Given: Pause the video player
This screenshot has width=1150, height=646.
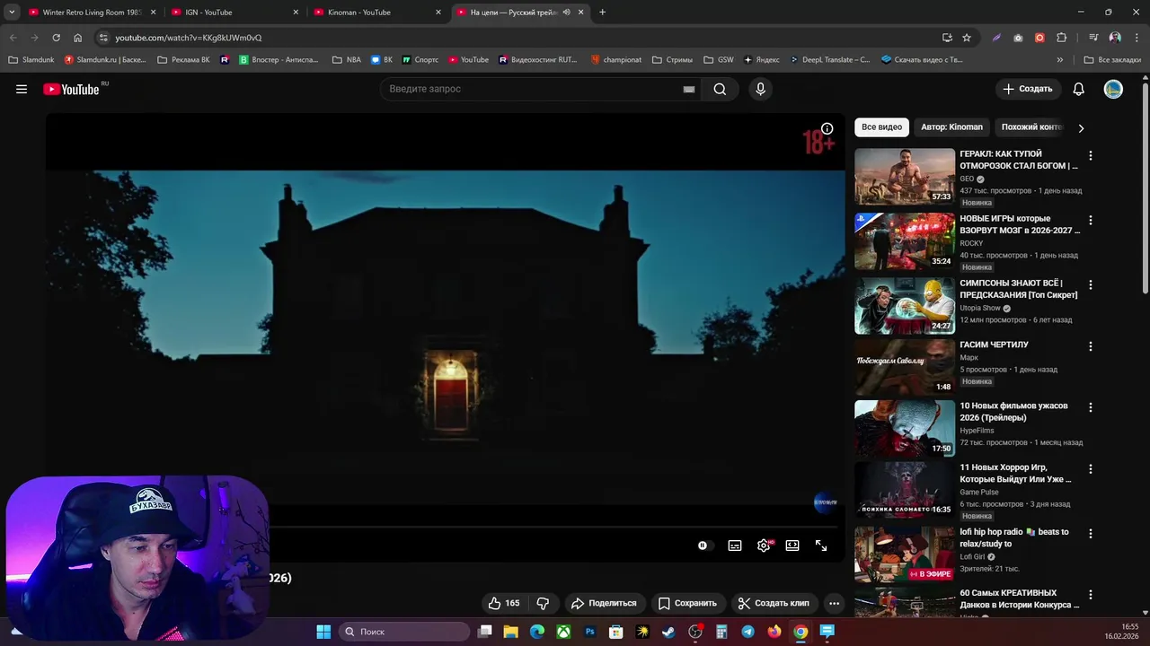Looking at the screenshot, I should (x=703, y=546).
